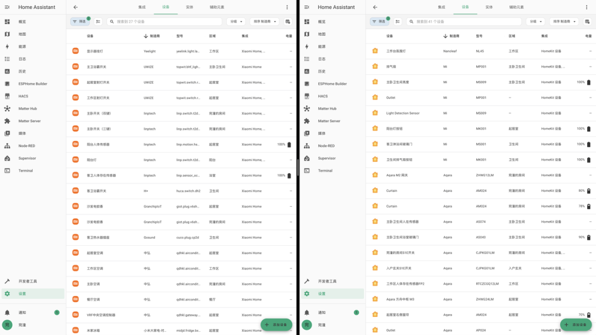
Task: Switch to 辅助元素 tab in right window
Action: [x=517, y=7]
